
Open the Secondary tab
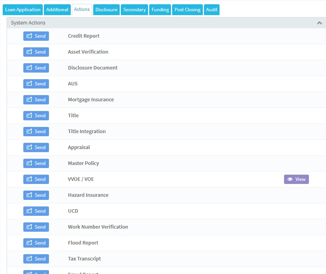pos(134,9)
